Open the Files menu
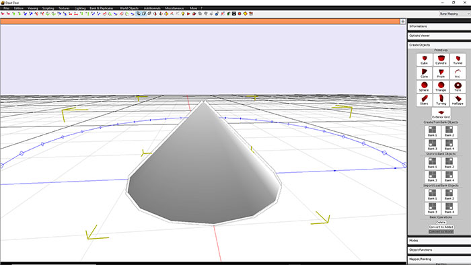 point(6,8)
